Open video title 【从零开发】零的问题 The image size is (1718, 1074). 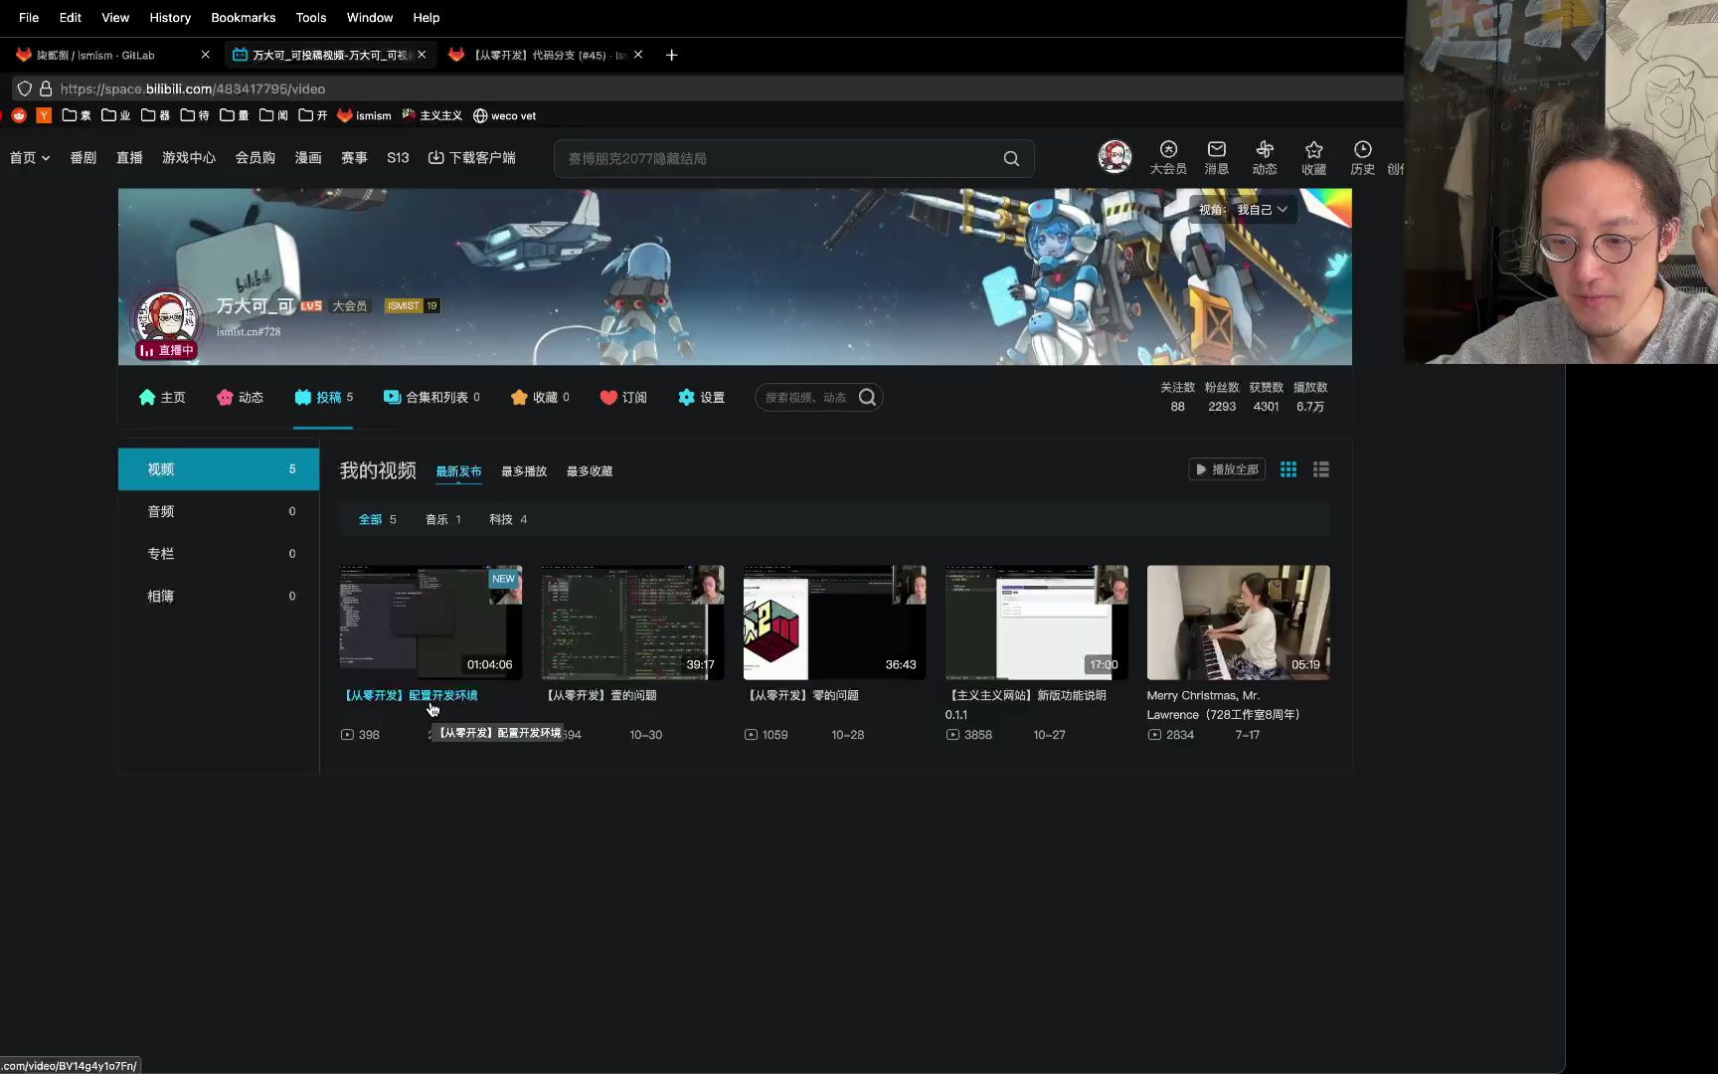click(x=802, y=695)
